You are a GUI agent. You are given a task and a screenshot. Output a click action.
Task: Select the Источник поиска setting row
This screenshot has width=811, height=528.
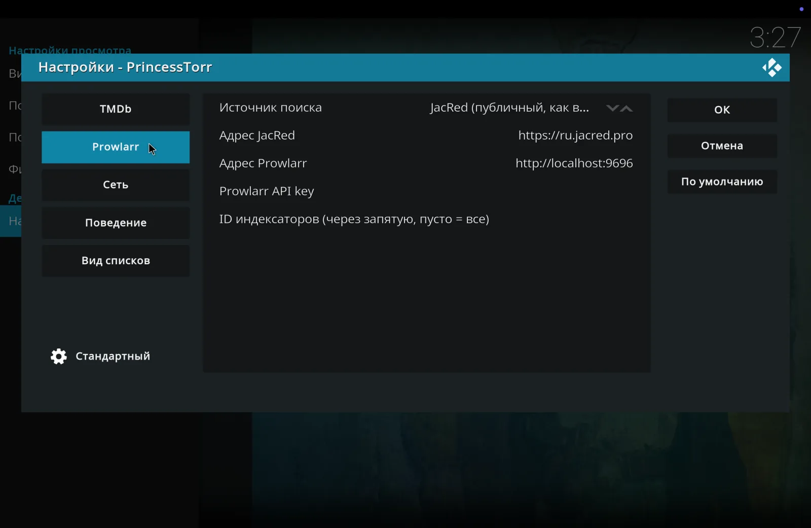(426, 108)
